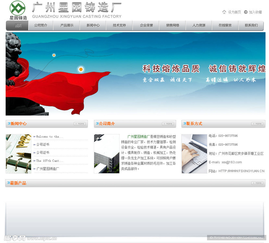Open the 'Welcome to the...' news link
The image size is (269, 243).
pyautogui.click(x=50, y=137)
